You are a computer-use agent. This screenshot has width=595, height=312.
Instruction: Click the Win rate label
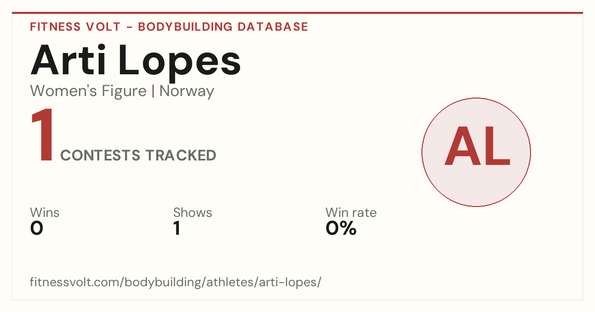(351, 213)
